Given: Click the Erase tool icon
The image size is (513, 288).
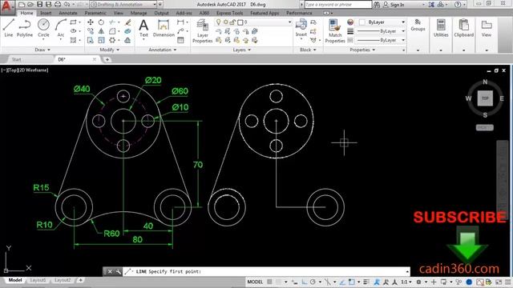Looking at the screenshot, I should click(128, 22).
